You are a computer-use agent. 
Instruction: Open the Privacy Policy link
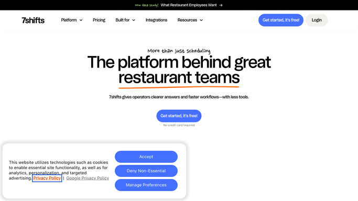(x=47, y=178)
